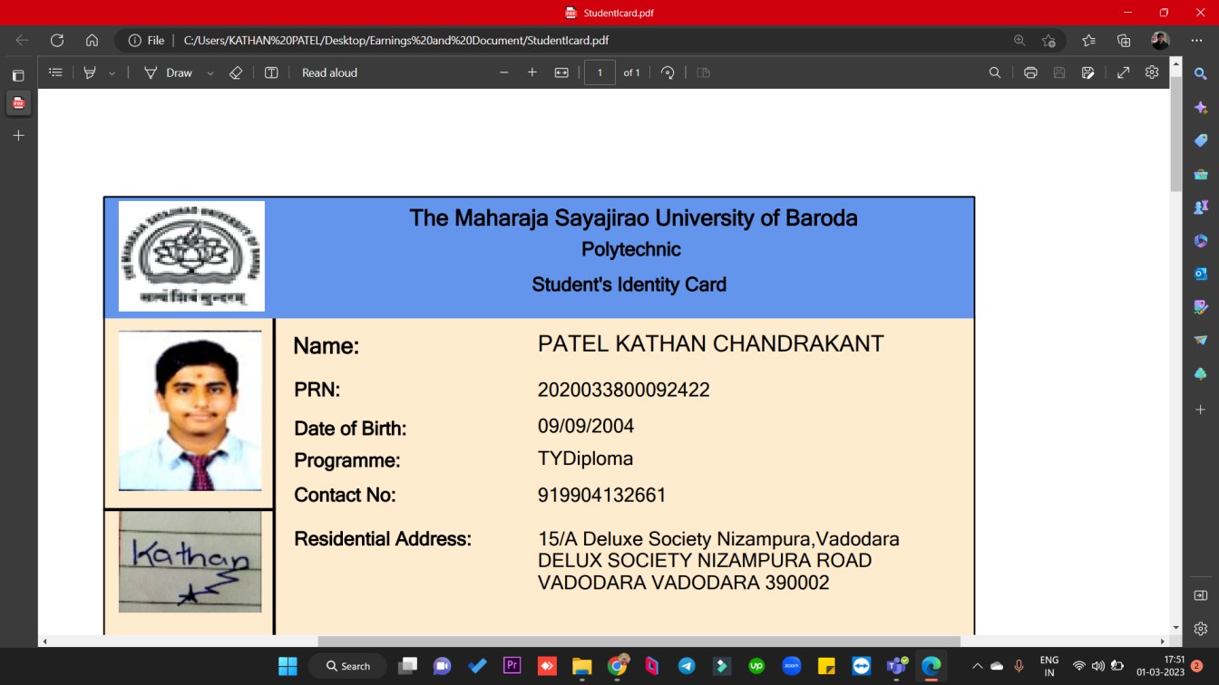The height and width of the screenshot is (685, 1219).
Task: Zoom out the PDF with minus
Action: pos(504,72)
